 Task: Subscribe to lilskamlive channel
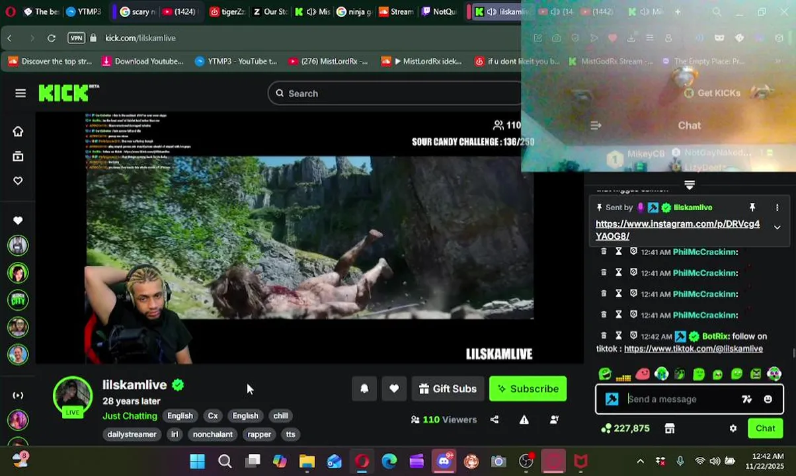pos(528,389)
